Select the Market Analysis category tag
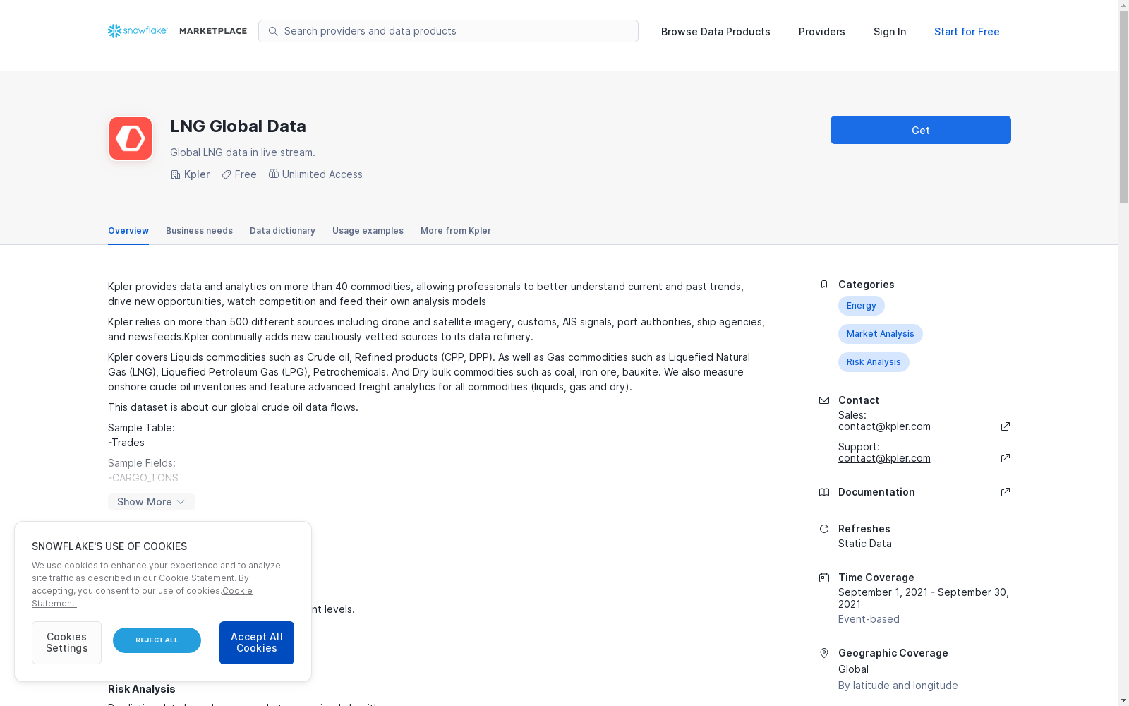This screenshot has height=706, width=1129. tap(881, 334)
